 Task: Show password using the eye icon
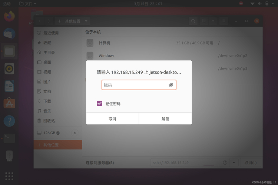pos(171,85)
